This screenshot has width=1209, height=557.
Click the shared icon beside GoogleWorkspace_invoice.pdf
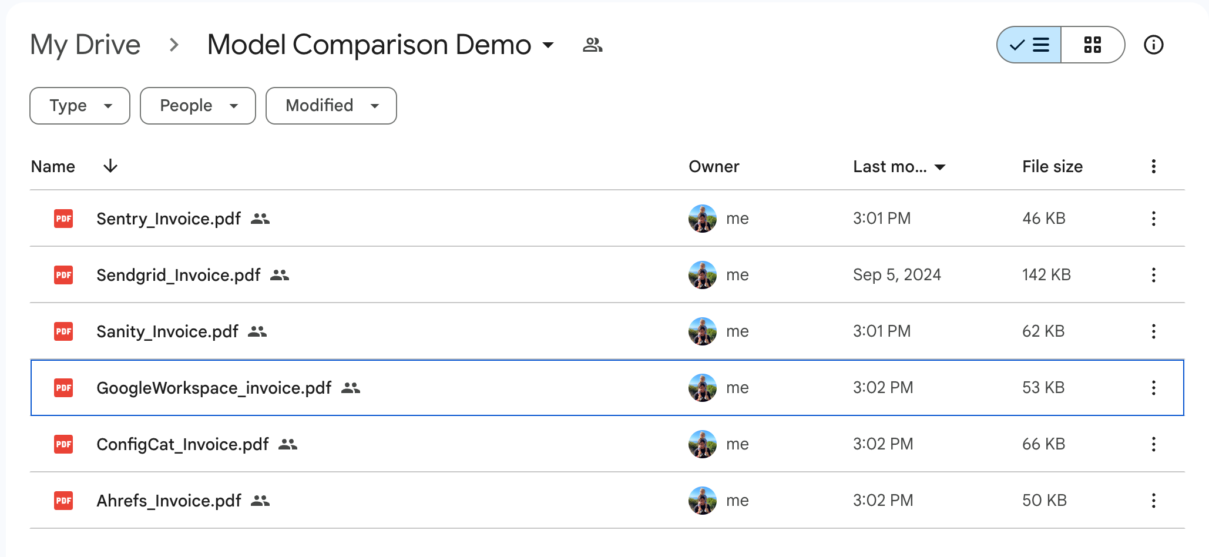tap(351, 388)
